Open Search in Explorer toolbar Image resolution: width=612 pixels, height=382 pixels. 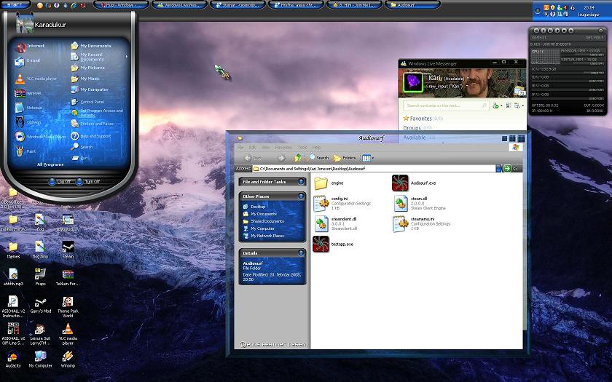(x=318, y=158)
